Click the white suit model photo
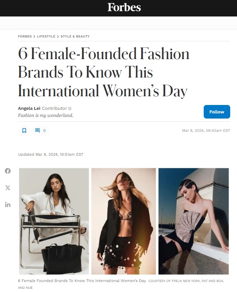The height and width of the screenshot is (292, 237). tap(54, 221)
